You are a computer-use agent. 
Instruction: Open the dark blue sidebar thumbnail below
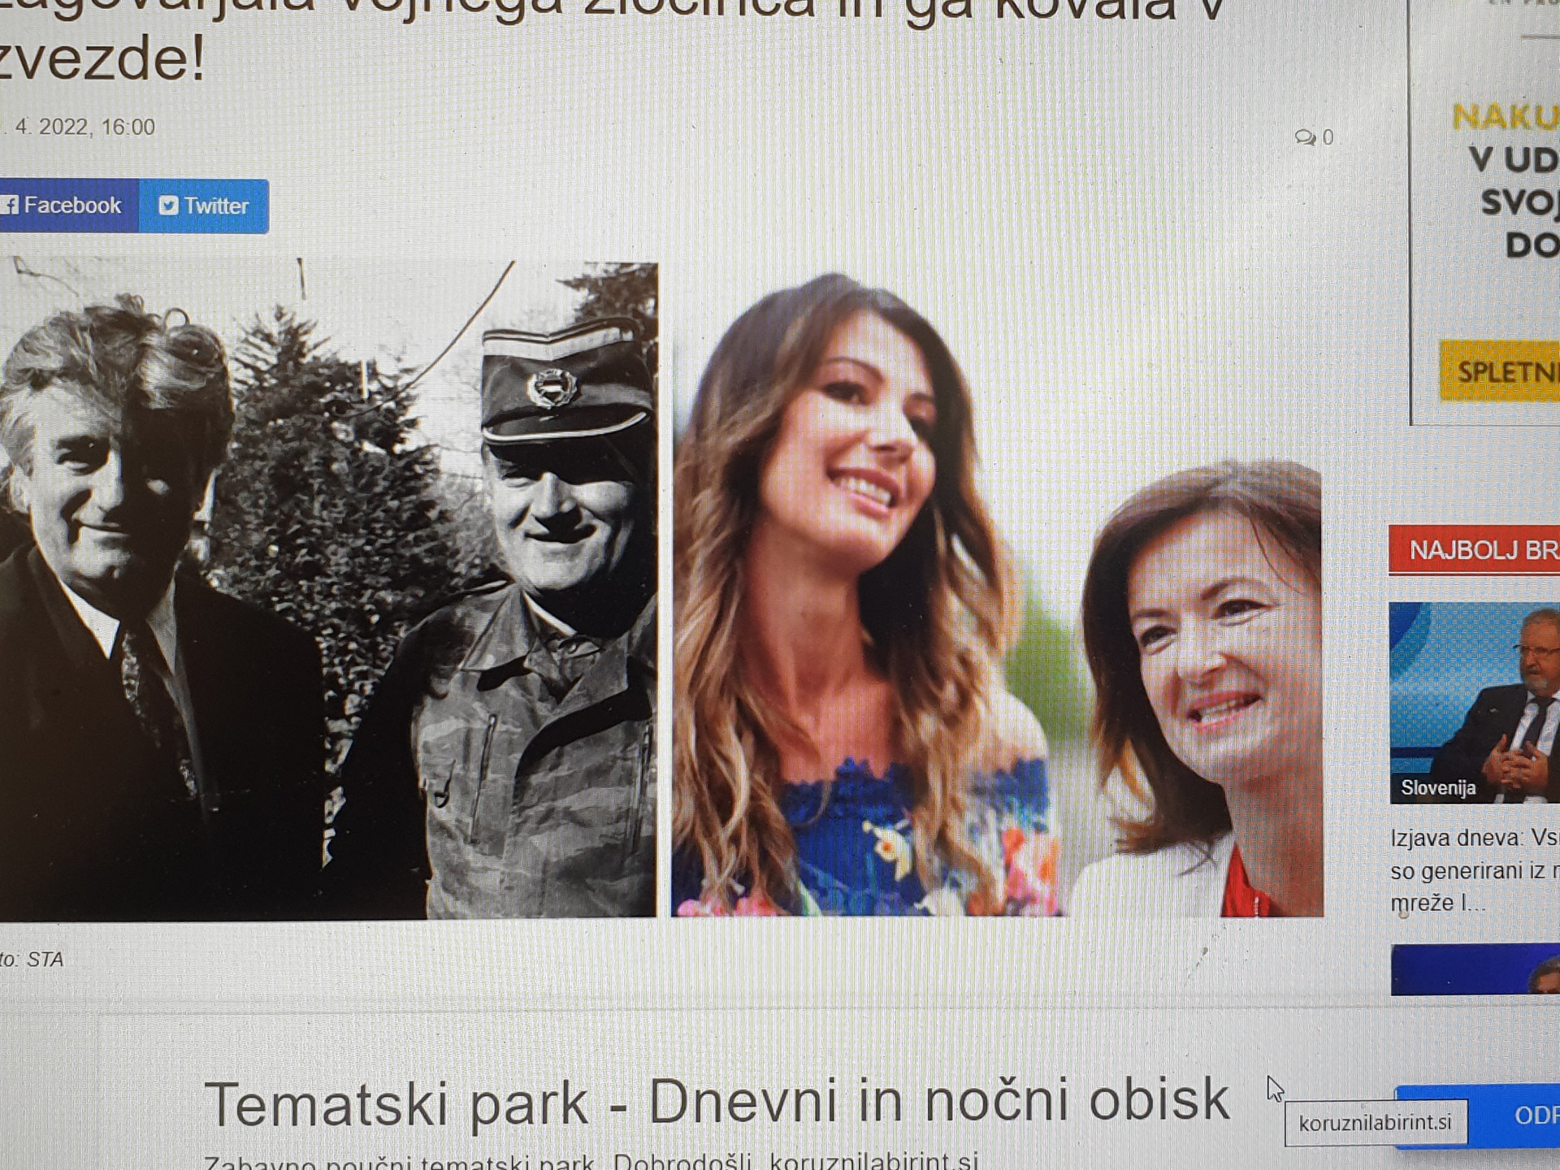click(x=1474, y=969)
